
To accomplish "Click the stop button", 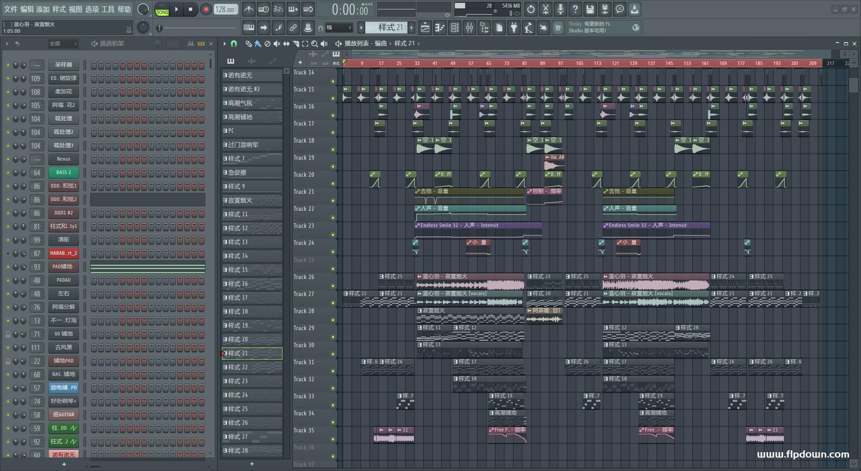I will point(191,9).
